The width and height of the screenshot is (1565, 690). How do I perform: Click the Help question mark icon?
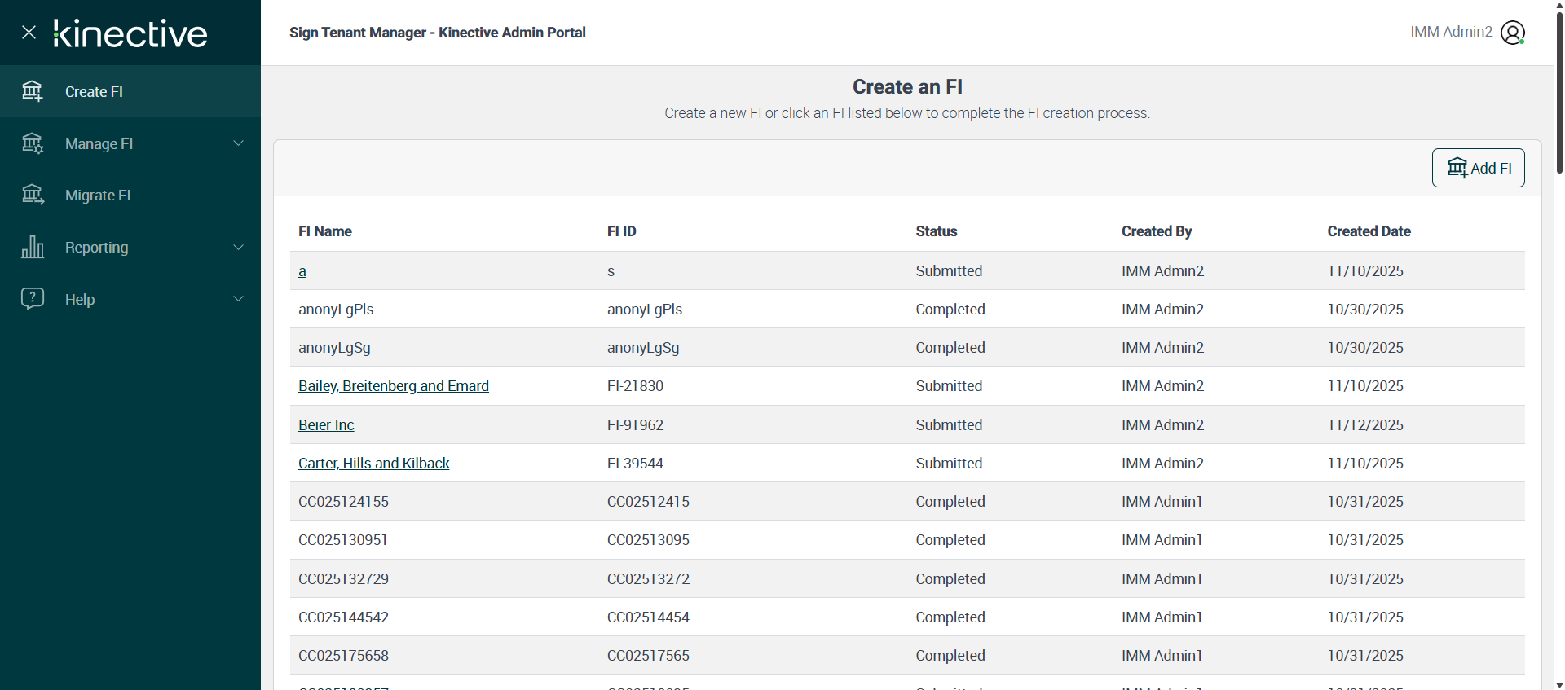tap(33, 299)
